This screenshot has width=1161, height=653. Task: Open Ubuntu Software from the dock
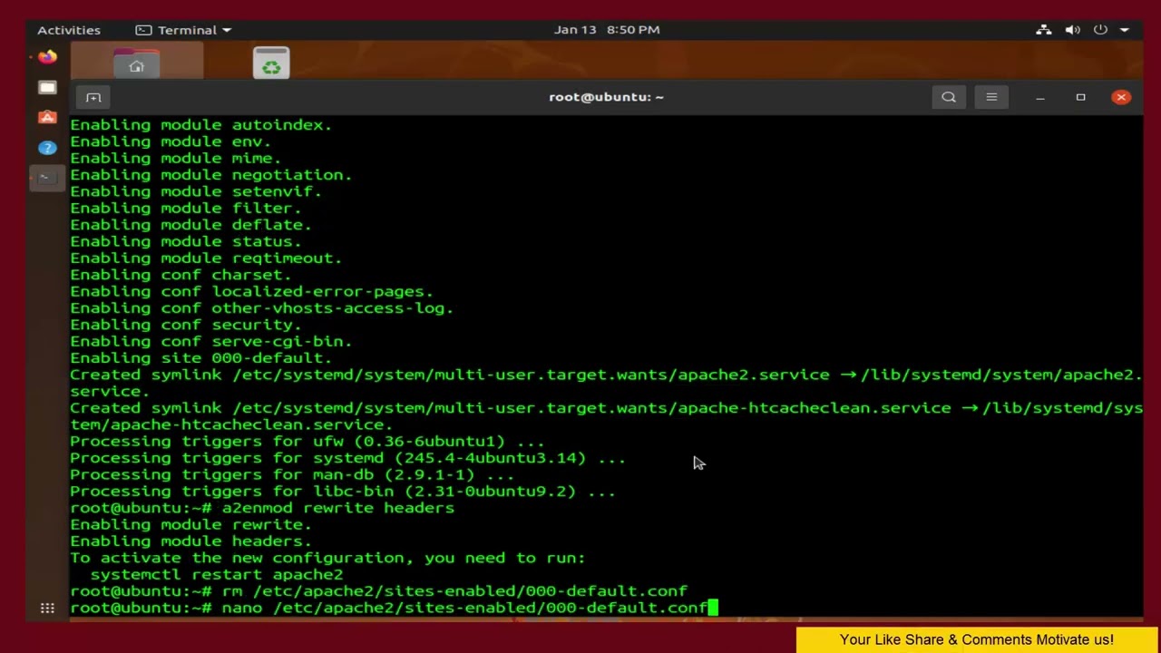47,117
